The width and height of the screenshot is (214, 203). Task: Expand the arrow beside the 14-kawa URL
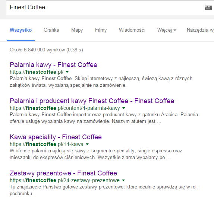[87, 144]
